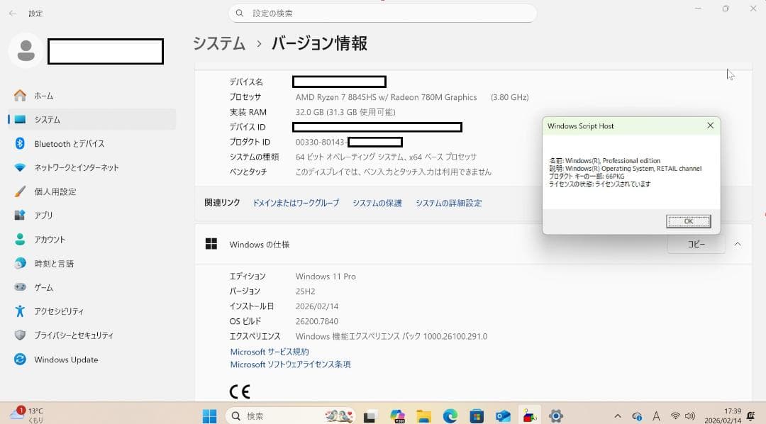
Task: Open the Windows Start menu
Action: [x=209, y=415]
